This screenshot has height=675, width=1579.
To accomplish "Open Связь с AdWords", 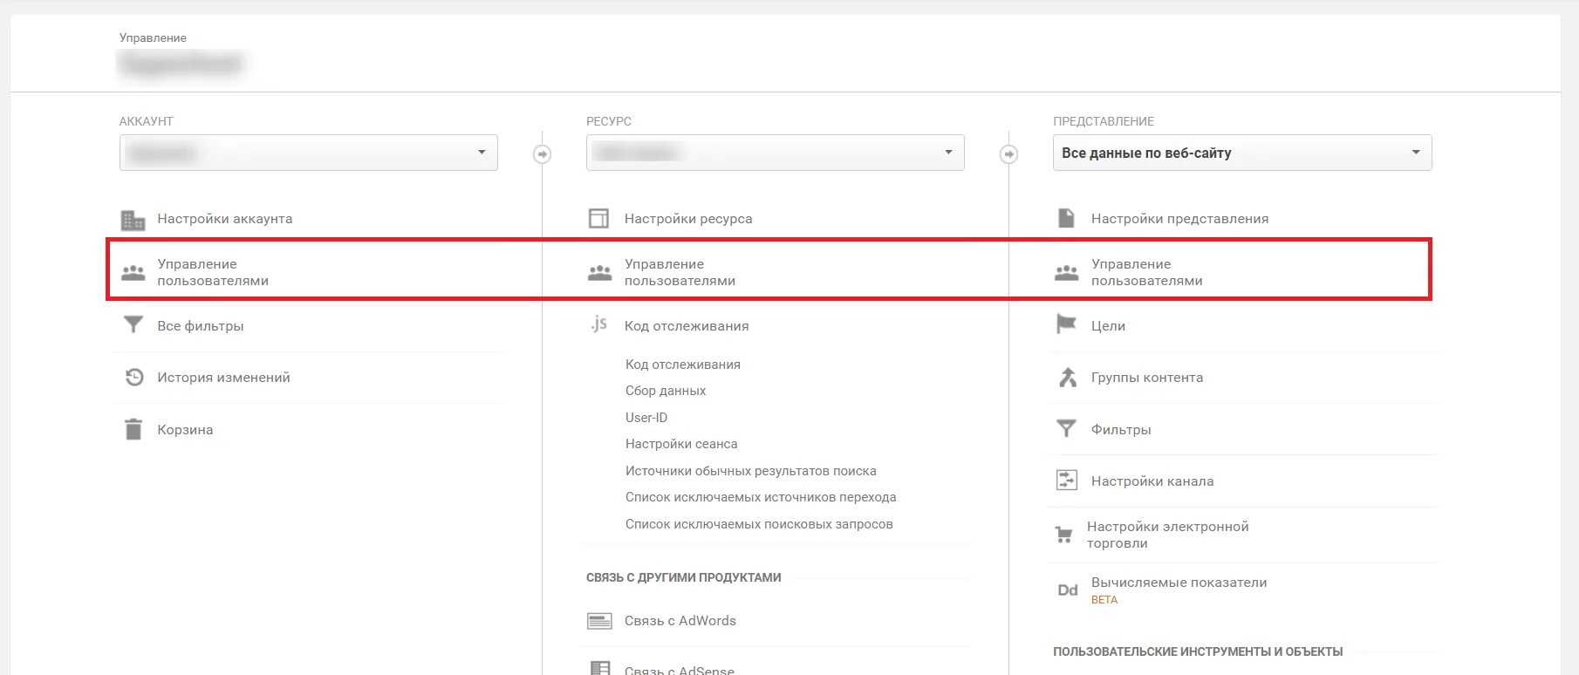I will [680, 621].
